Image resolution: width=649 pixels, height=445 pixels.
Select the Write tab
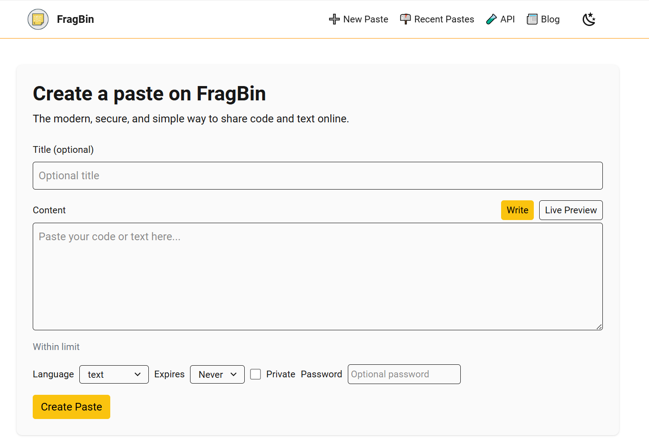coord(517,210)
